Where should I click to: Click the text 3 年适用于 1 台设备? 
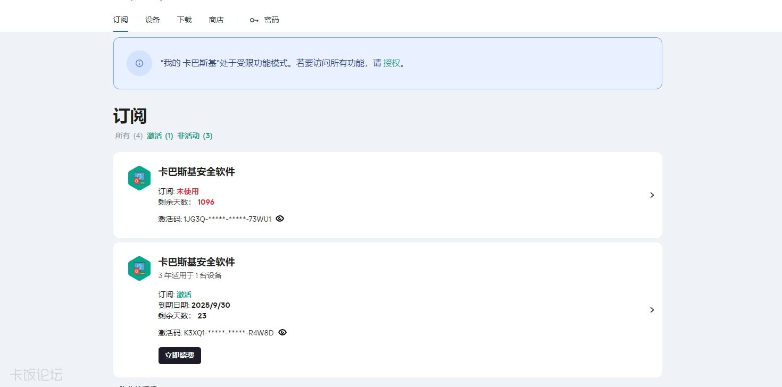(x=190, y=275)
